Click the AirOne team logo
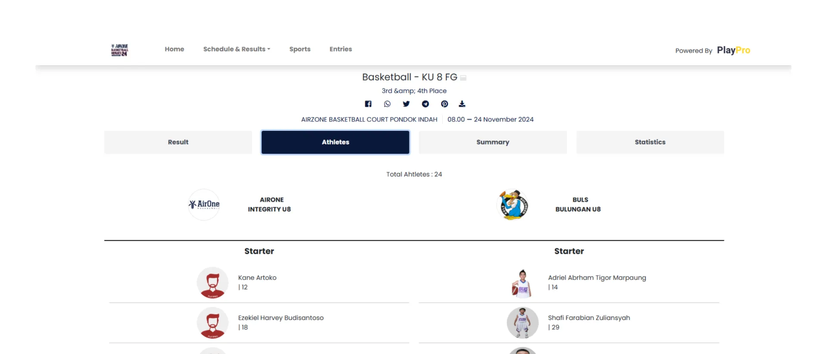 204,205
